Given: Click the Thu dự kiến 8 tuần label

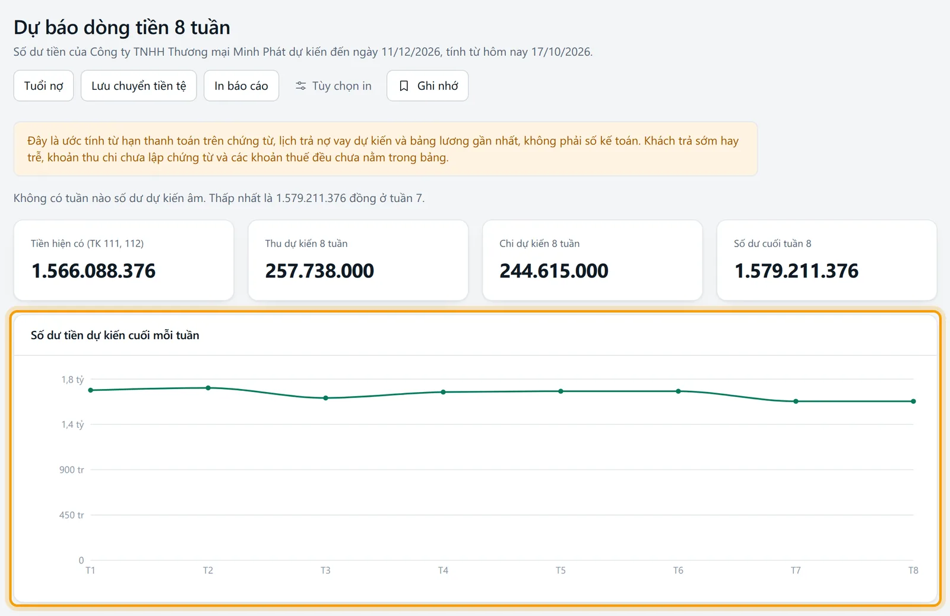Looking at the screenshot, I should (306, 244).
